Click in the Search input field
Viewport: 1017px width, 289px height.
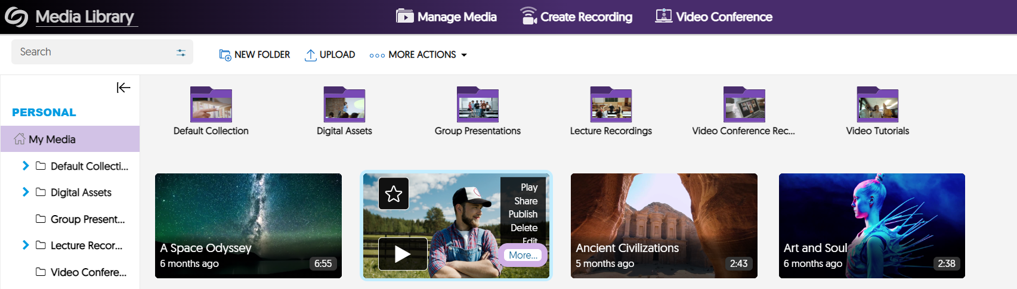pyautogui.click(x=89, y=52)
